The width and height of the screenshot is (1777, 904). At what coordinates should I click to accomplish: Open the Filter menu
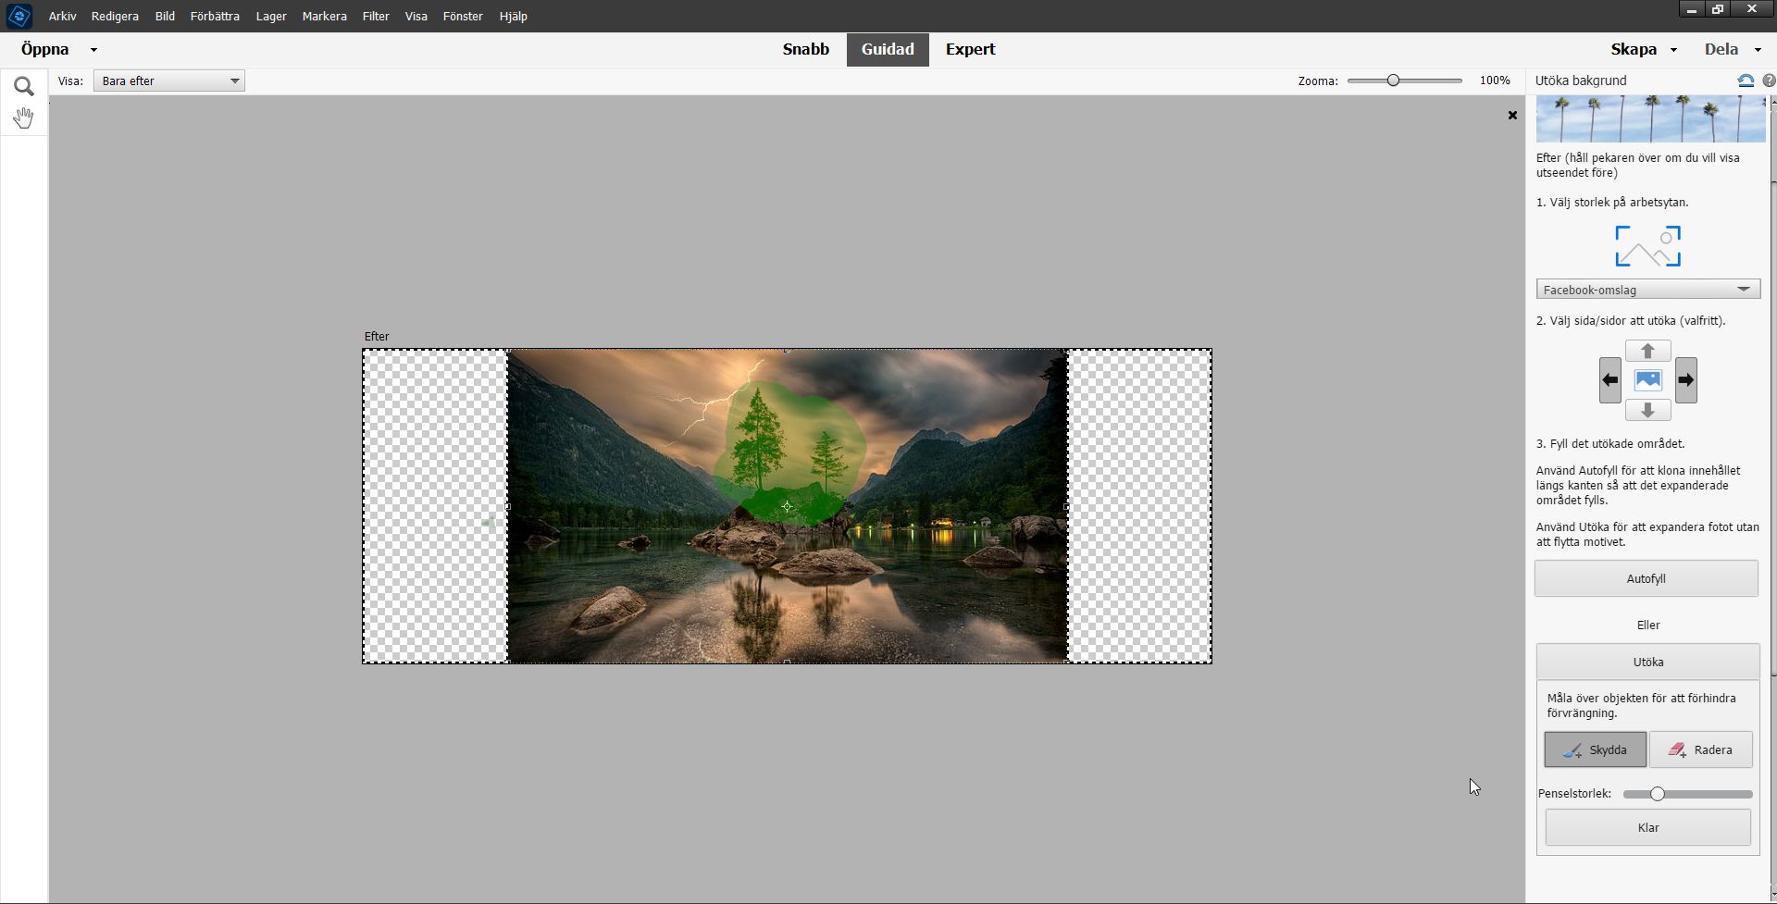tap(376, 17)
